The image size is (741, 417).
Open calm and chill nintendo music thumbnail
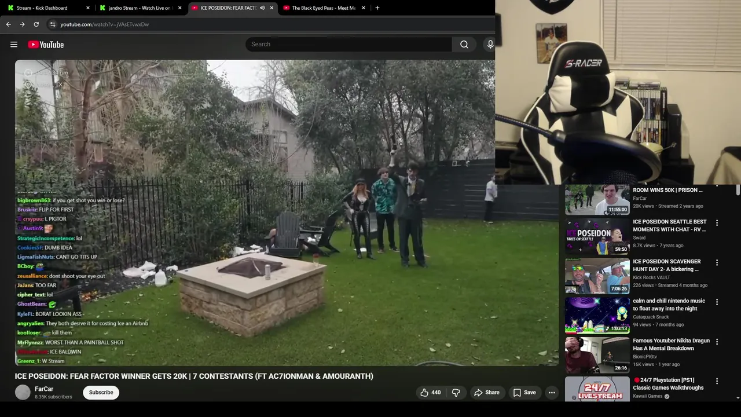(x=597, y=315)
